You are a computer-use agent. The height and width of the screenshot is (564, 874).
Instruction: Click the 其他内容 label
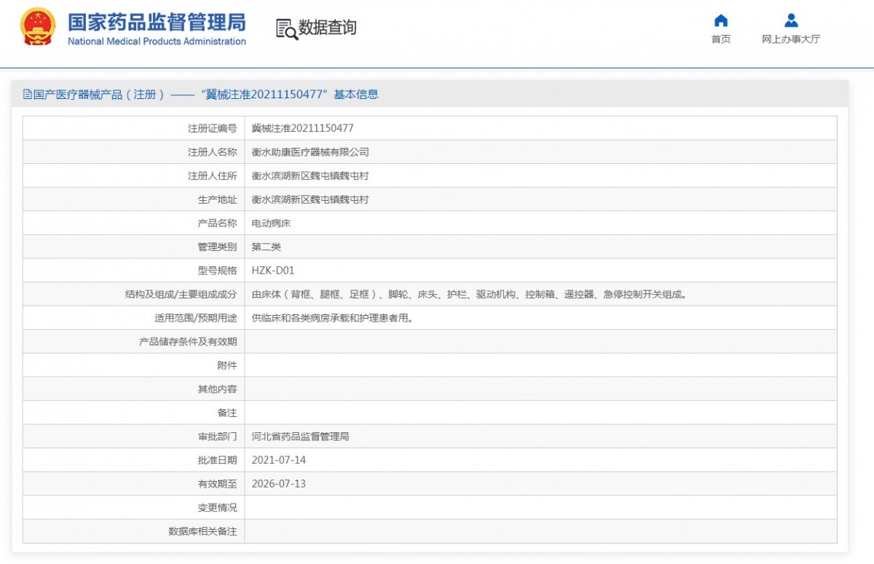click(217, 389)
